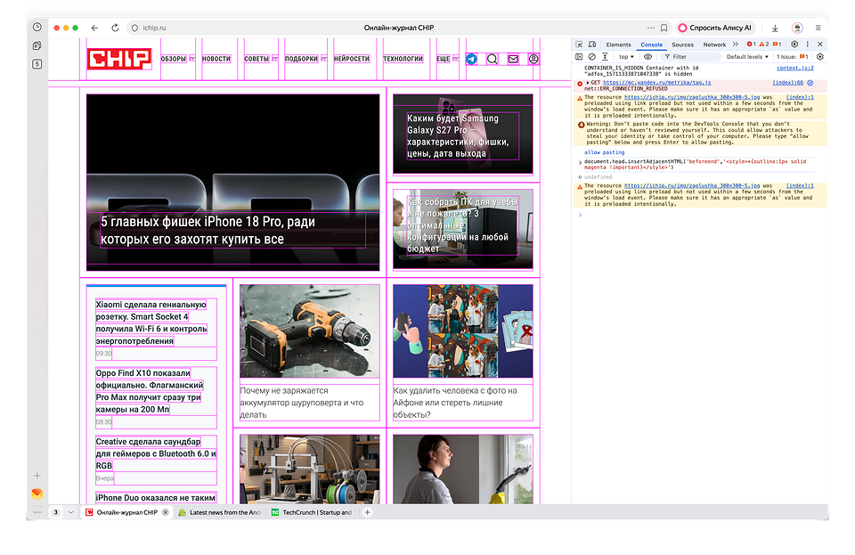Click the sidebar icon under the history clock
Image resolution: width=855 pixels, height=555 pixels.
pos(37,45)
